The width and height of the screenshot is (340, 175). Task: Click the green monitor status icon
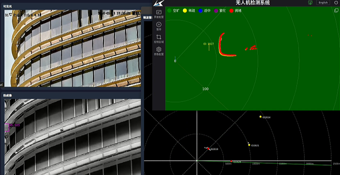(x=310, y=2)
